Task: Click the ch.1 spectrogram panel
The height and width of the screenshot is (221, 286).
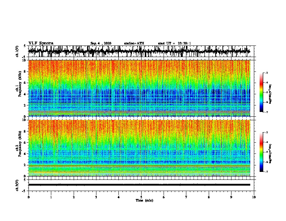Action: 139,88
